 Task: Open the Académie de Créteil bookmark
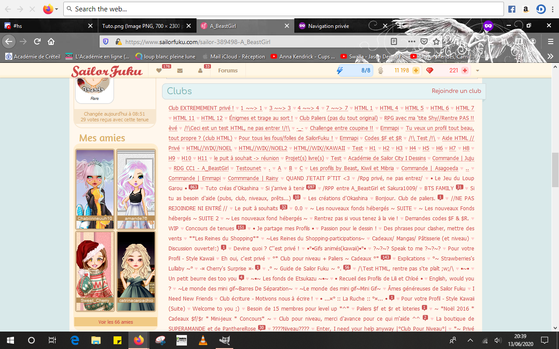[33, 56]
